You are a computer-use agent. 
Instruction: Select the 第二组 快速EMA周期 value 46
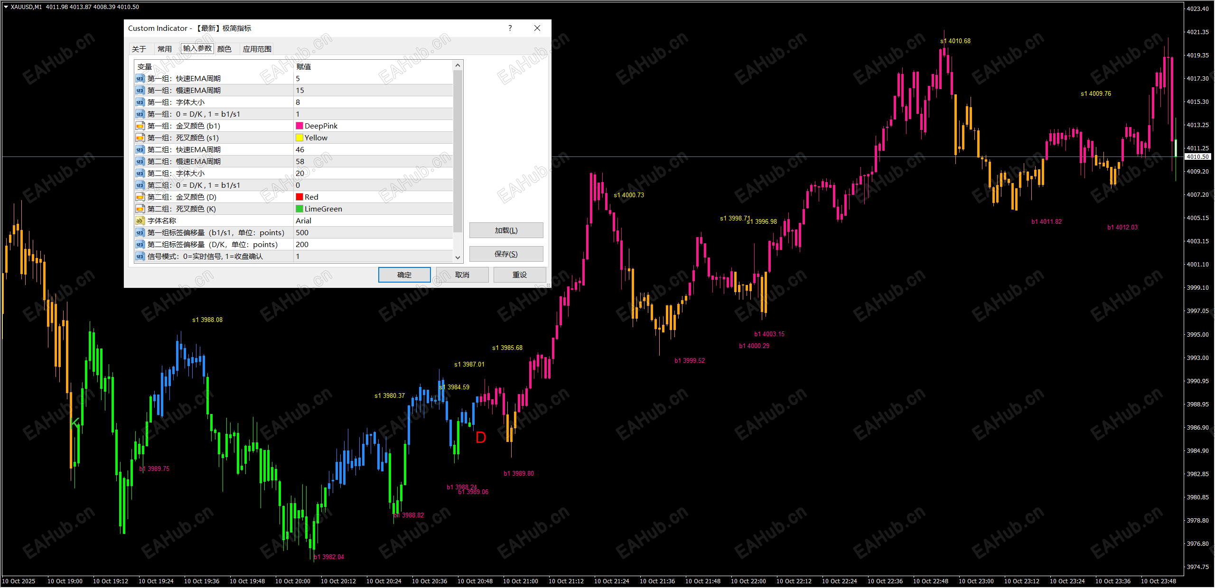coord(300,150)
